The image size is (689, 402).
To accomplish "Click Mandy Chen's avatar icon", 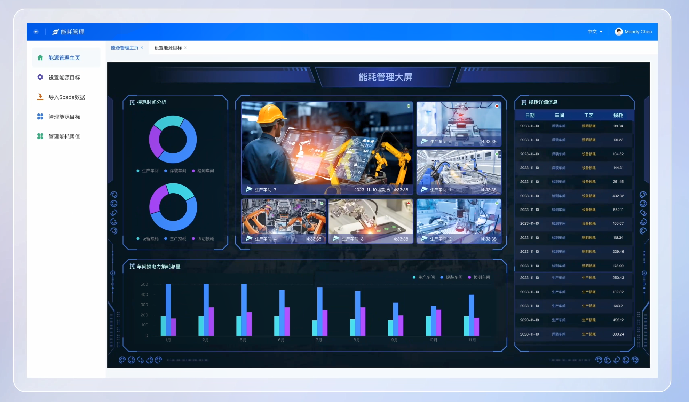I will 618,32.
